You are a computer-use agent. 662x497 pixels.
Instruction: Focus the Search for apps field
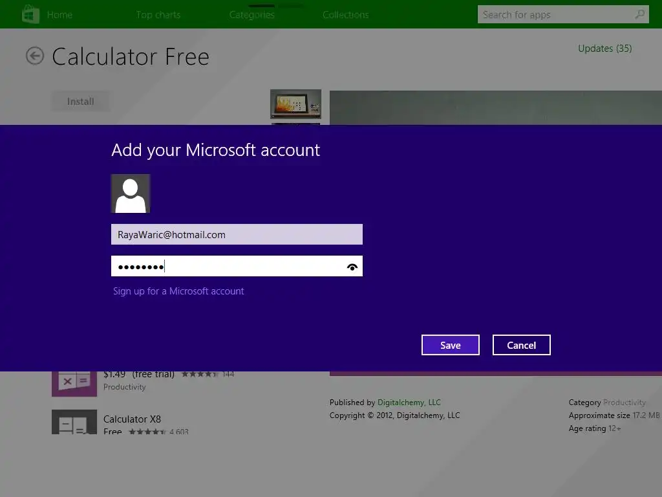pyautogui.click(x=563, y=14)
